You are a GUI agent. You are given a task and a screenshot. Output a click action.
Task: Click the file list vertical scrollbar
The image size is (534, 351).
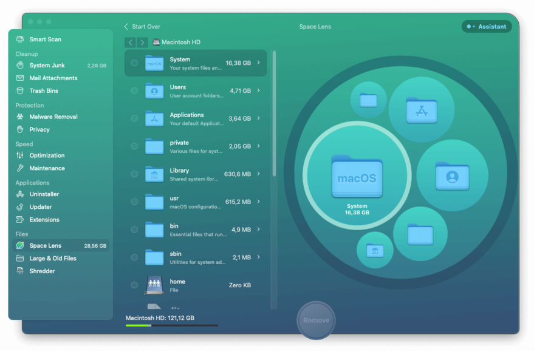(x=274, y=114)
